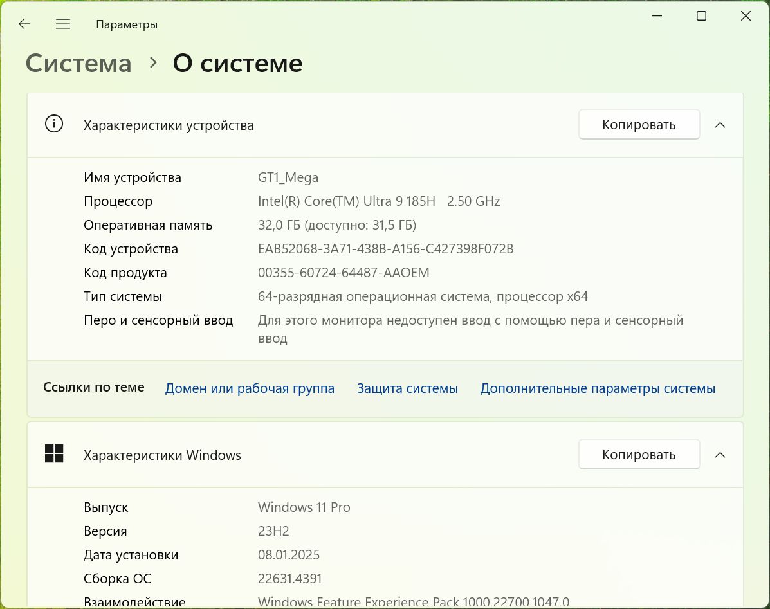The image size is (770, 609).
Task: Select install date 08.01.2025
Action: point(289,554)
